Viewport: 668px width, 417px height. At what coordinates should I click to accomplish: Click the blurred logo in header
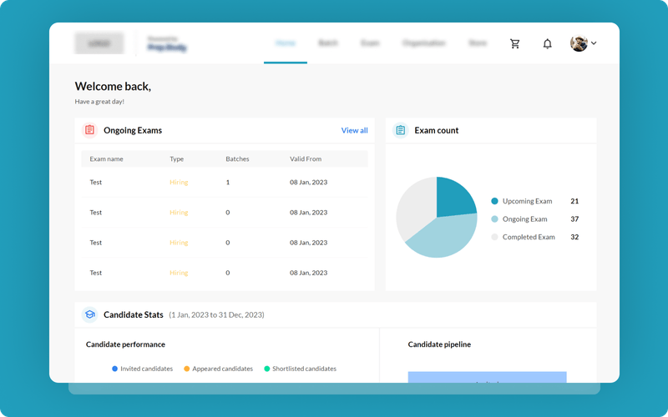(99, 43)
